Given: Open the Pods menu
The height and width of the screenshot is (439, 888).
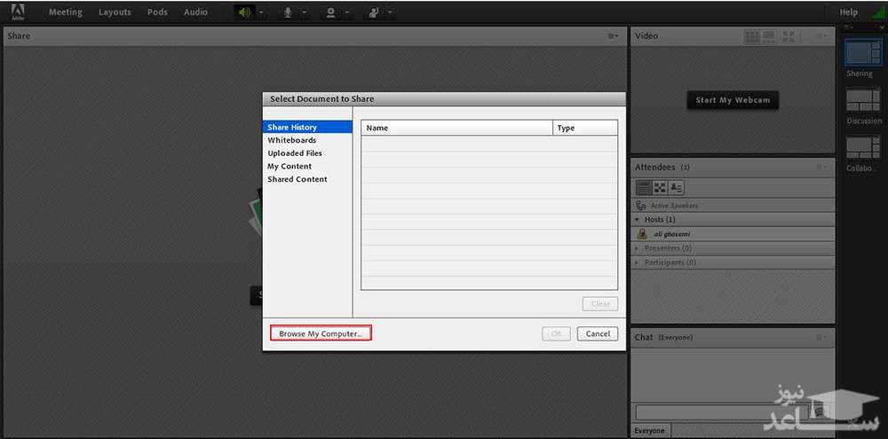Looking at the screenshot, I should pyautogui.click(x=159, y=12).
